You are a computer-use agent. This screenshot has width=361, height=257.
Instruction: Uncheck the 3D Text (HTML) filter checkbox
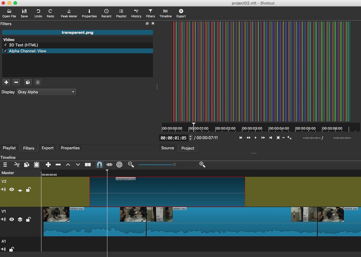5,45
